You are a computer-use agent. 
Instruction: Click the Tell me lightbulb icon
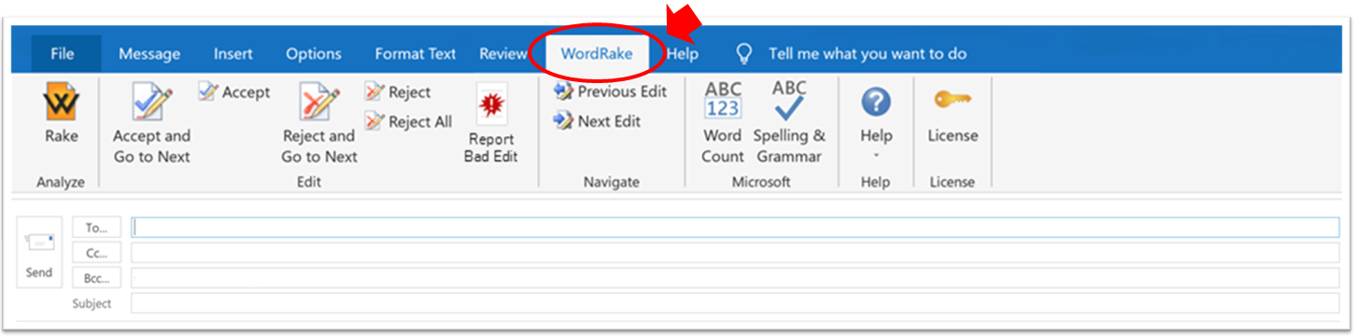[x=744, y=54]
